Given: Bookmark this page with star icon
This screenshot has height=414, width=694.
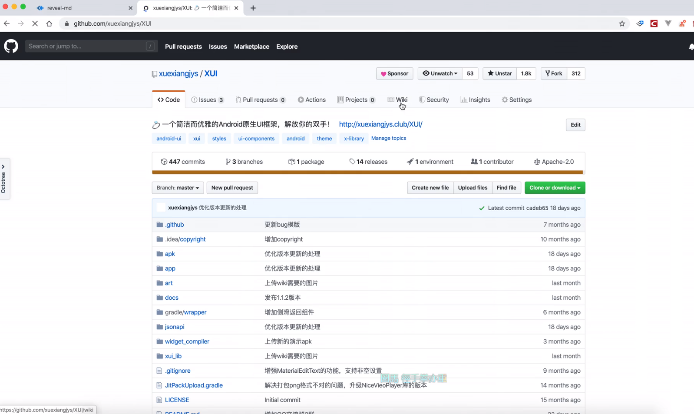Looking at the screenshot, I should tap(622, 23).
